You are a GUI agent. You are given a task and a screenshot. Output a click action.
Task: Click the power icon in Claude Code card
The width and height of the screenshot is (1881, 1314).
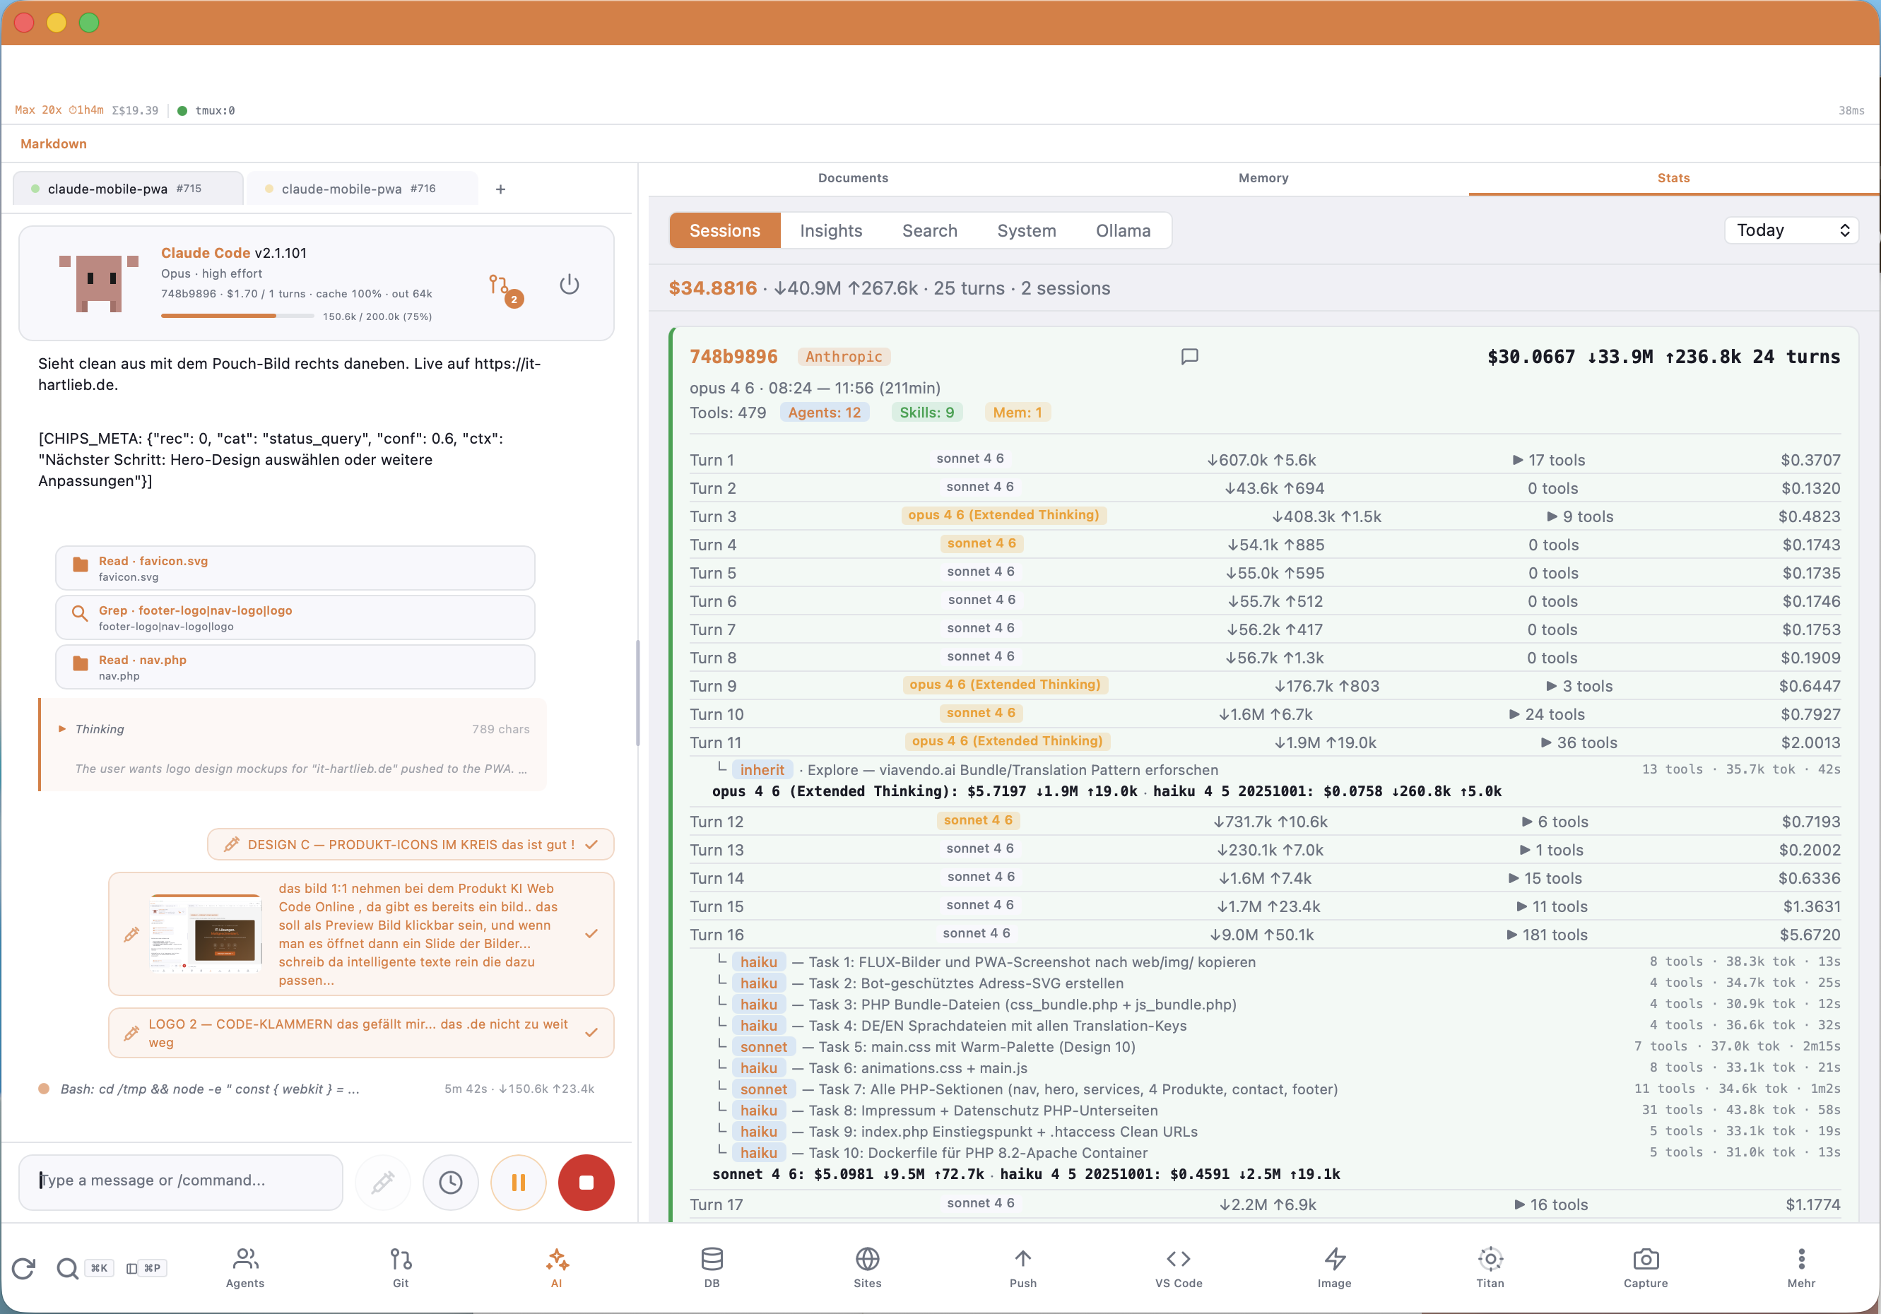tap(570, 284)
